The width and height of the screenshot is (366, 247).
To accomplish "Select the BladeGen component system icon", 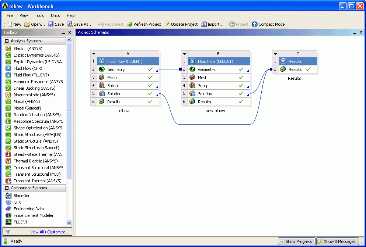I will pos(8,196).
